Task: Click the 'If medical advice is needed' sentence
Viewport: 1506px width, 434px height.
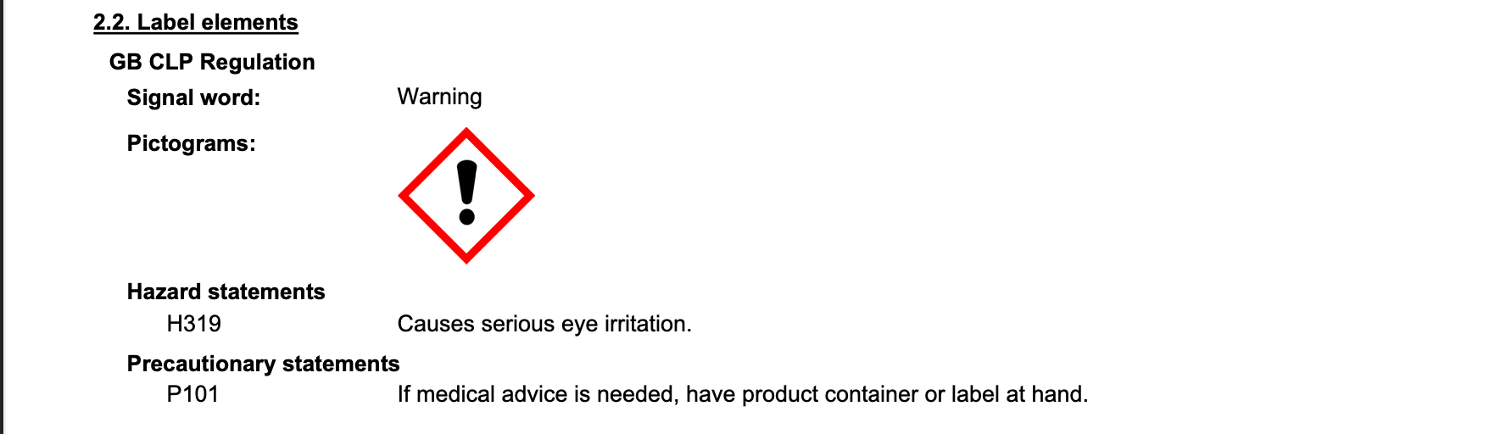Action: (x=743, y=394)
